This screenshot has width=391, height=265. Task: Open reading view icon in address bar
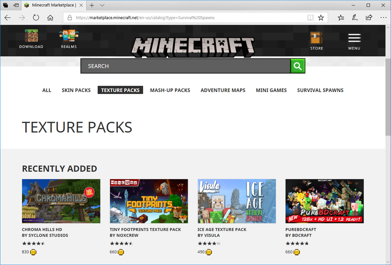tap(310, 18)
